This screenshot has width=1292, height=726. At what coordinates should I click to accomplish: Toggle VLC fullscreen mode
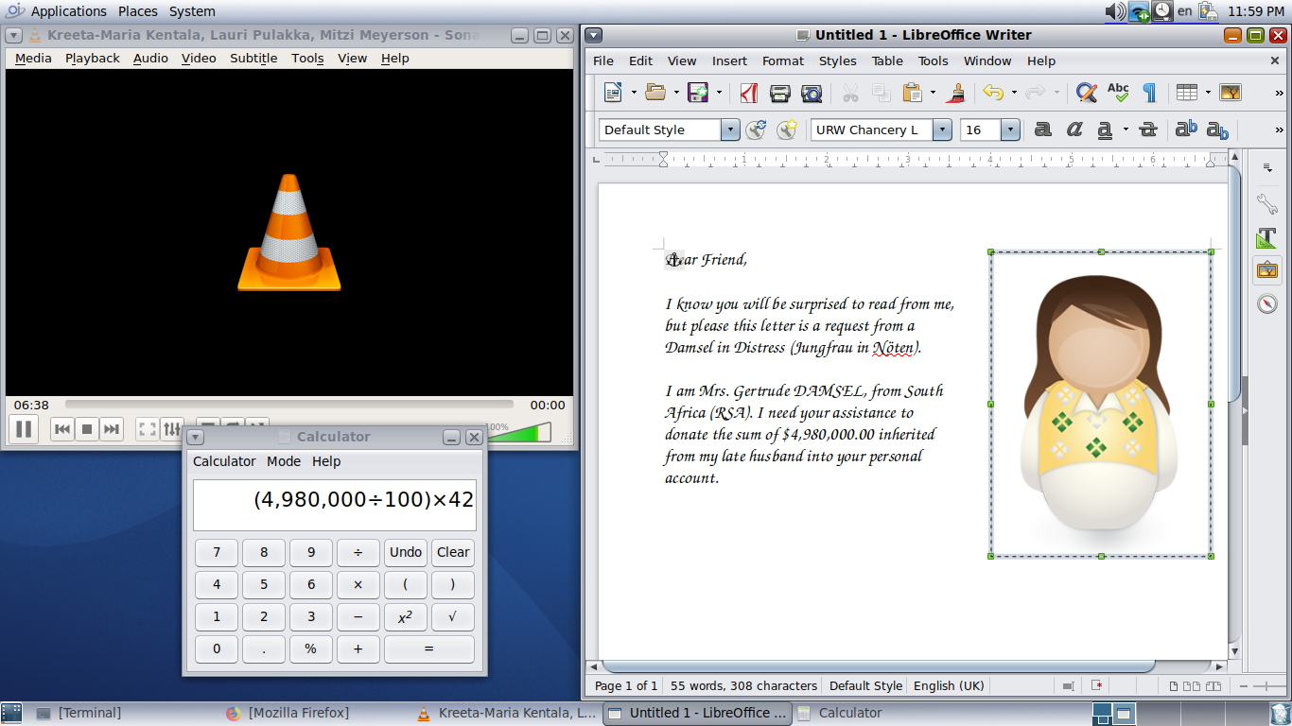point(148,429)
